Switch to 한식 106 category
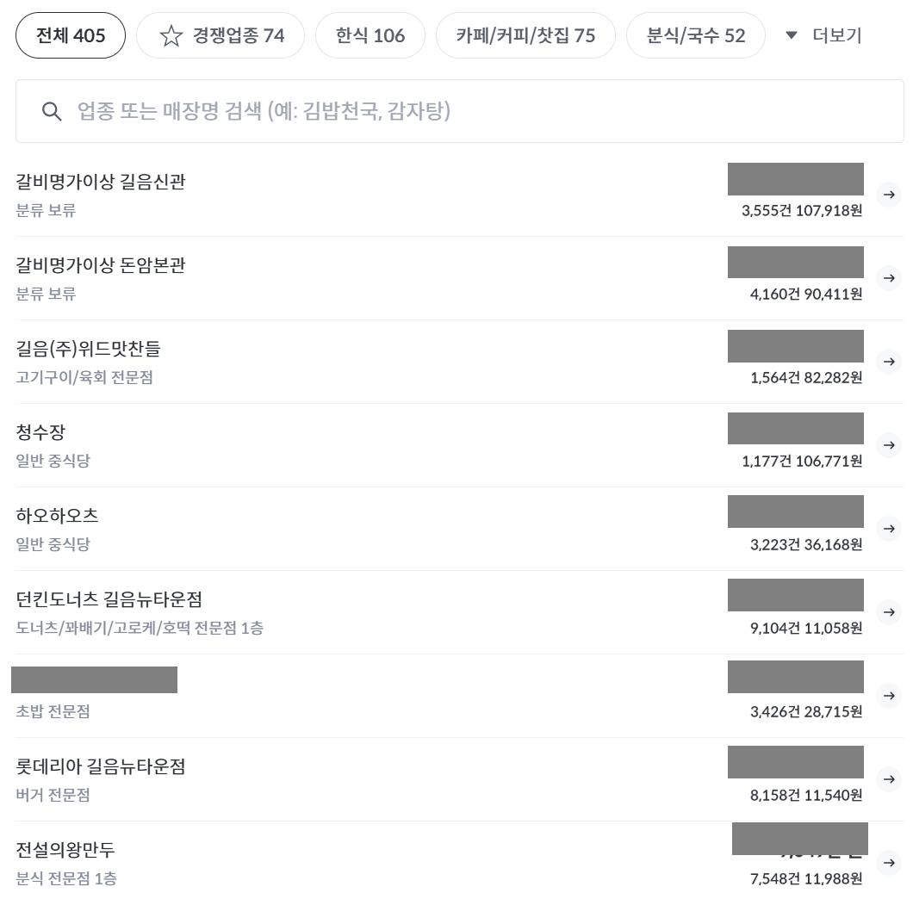Screen dimensions: 913x899 point(370,36)
